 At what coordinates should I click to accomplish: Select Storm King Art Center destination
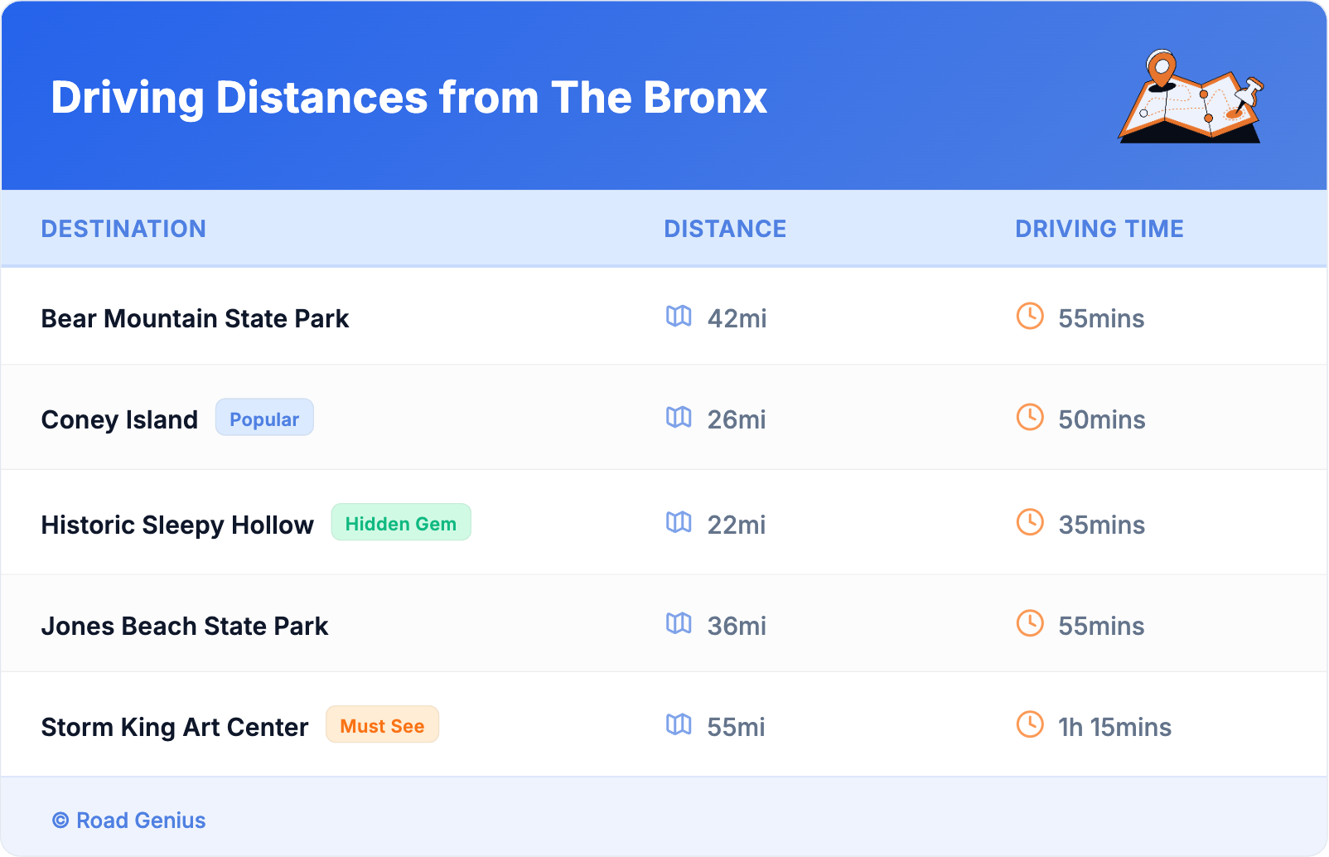175,728
